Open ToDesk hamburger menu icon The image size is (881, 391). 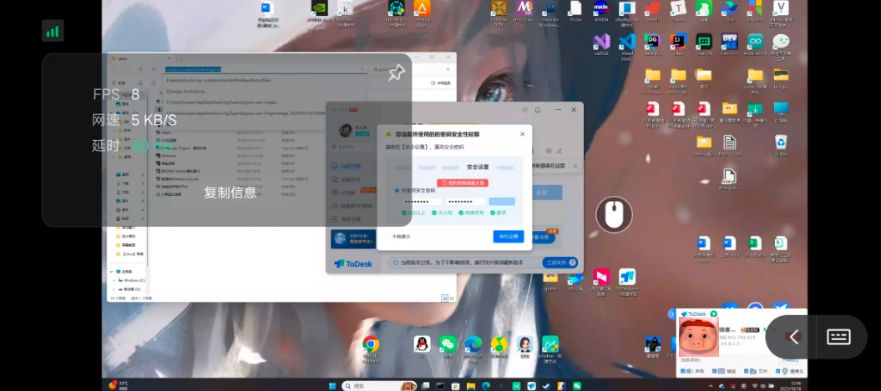click(x=524, y=110)
